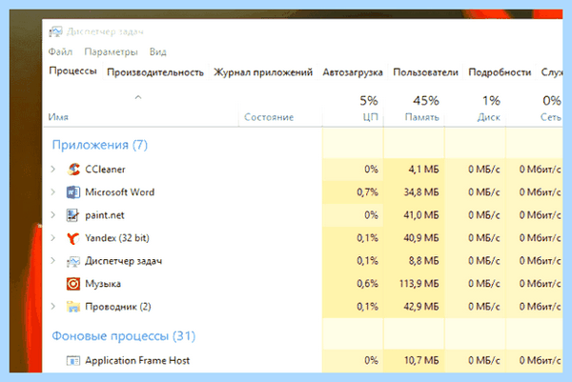Click the 10,7 МБ memory value
Screen dimensions: 572x382
click(421, 360)
